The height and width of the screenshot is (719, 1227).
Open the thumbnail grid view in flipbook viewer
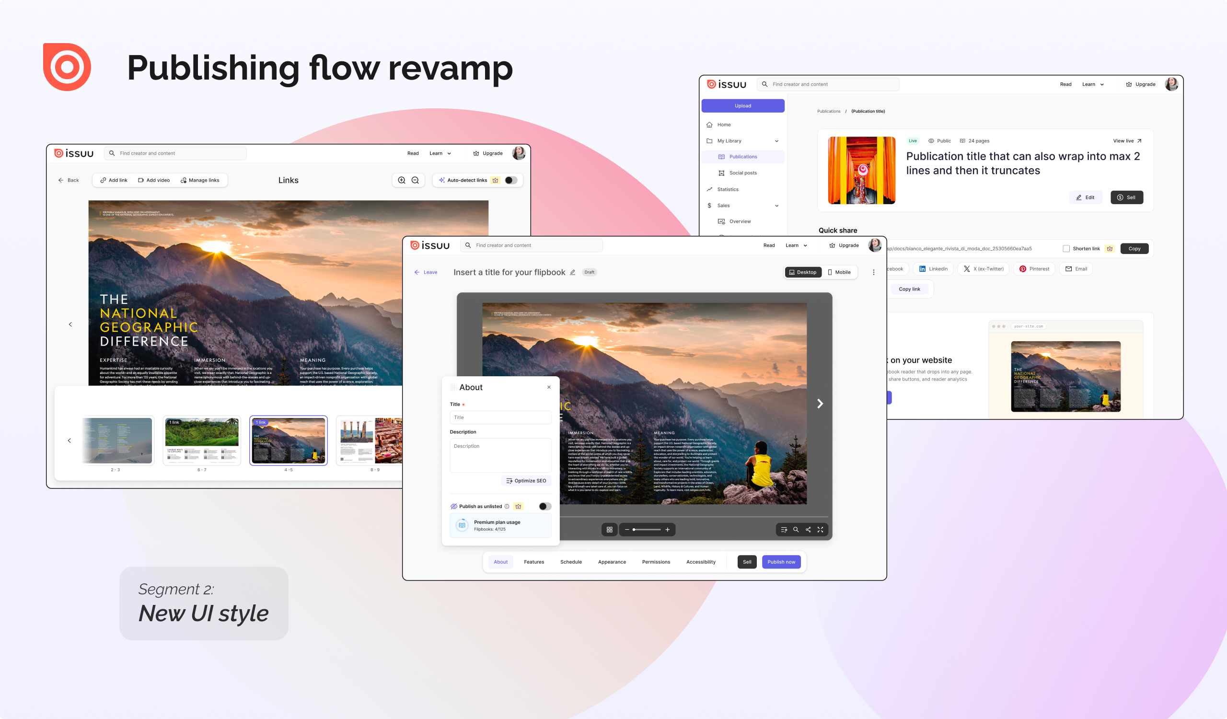coord(609,530)
